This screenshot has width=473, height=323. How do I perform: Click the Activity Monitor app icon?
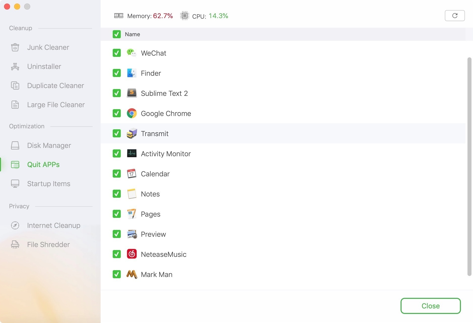pyautogui.click(x=132, y=153)
